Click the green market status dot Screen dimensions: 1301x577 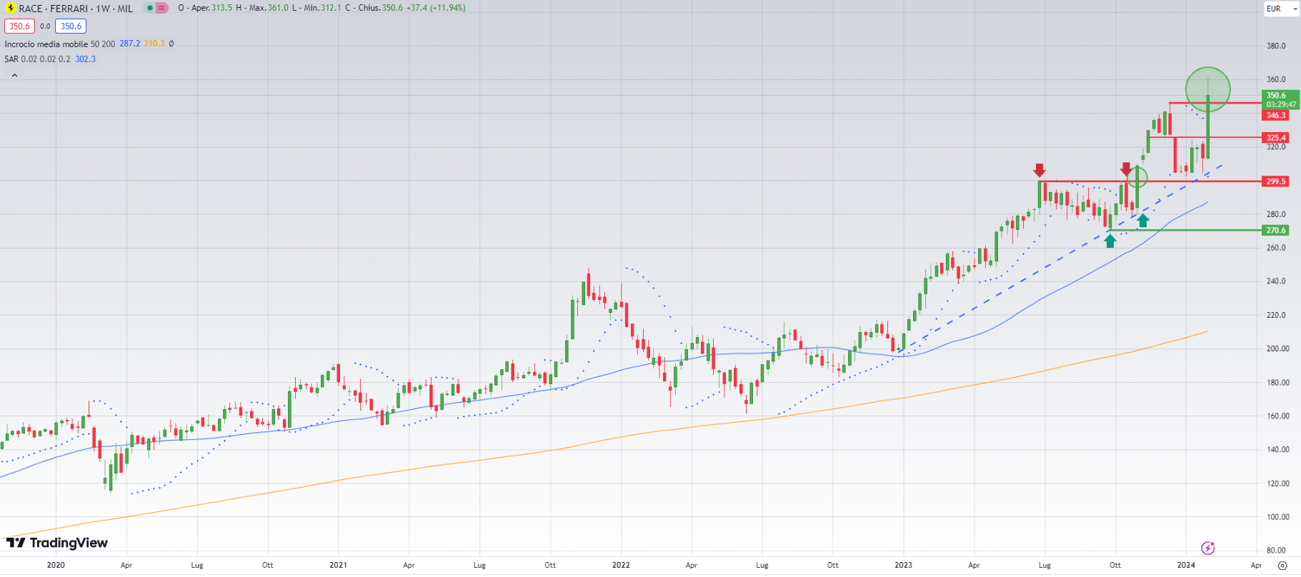tap(149, 8)
